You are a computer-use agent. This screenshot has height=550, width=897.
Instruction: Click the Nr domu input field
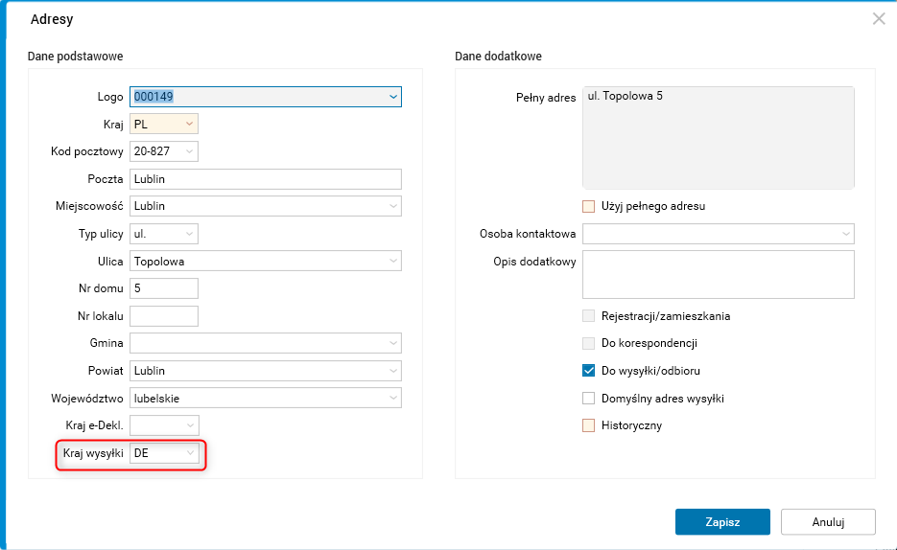tap(164, 288)
